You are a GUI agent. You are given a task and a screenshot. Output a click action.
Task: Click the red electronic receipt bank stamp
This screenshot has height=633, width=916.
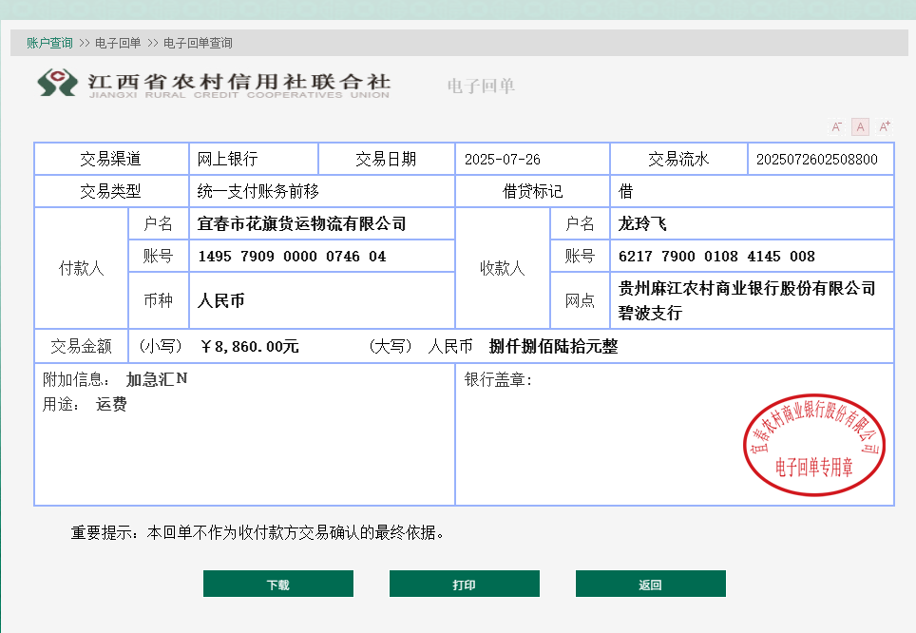[x=813, y=445]
